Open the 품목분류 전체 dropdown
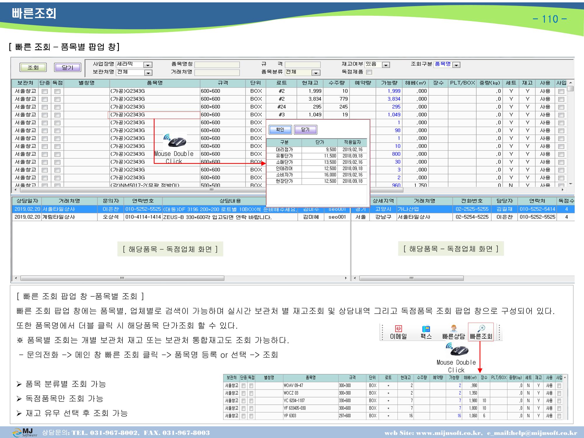Image resolution: width=584 pixels, height=438 pixels. [x=316, y=73]
